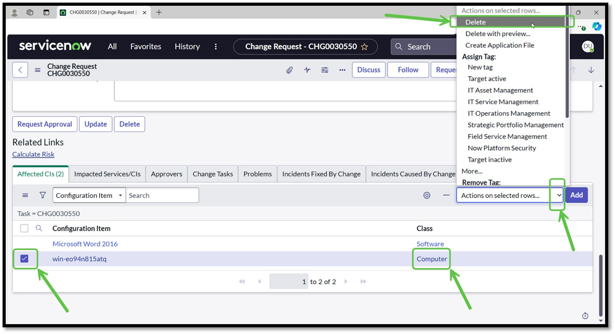Image resolution: width=615 pixels, height=334 pixels.
Task: Open the DU user avatar menu
Action: 588,46
